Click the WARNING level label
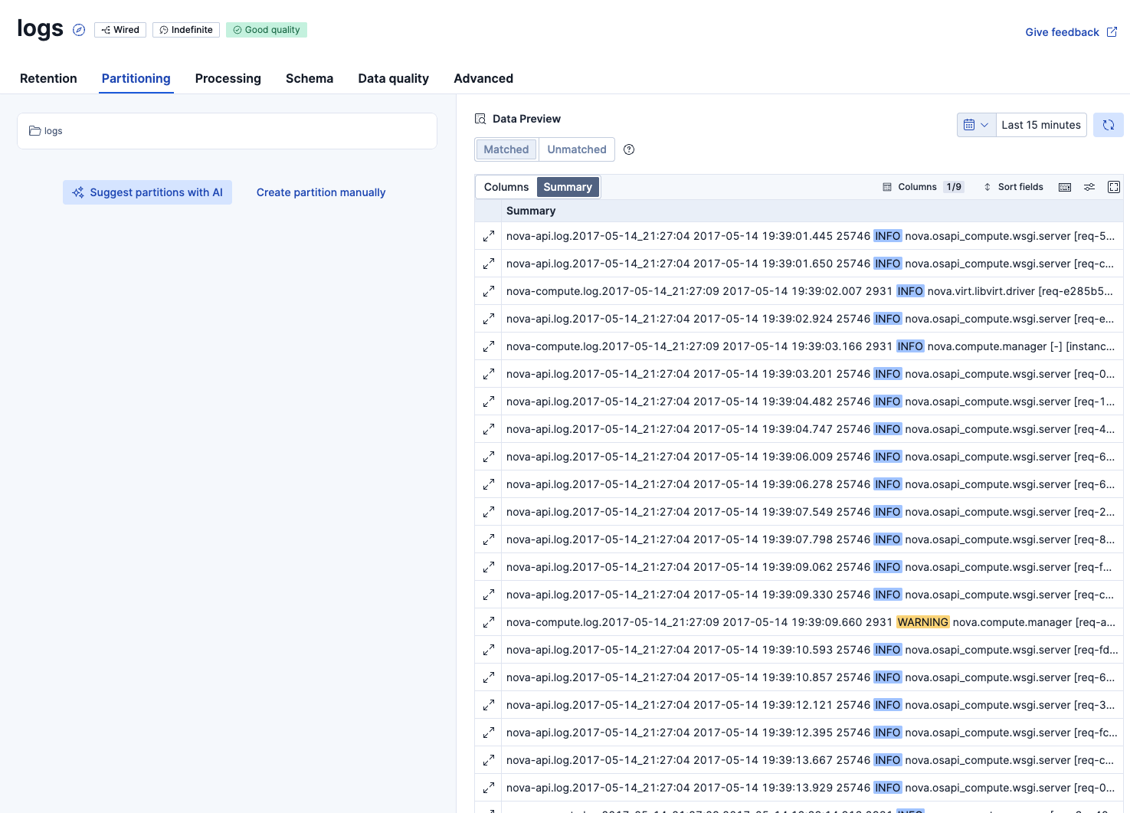 tap(922, 622)
